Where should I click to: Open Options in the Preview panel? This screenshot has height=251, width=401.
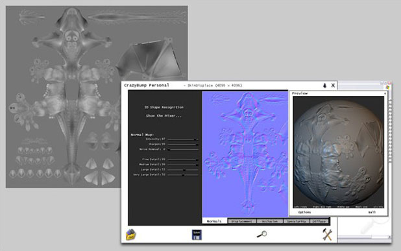pos(304,212)
